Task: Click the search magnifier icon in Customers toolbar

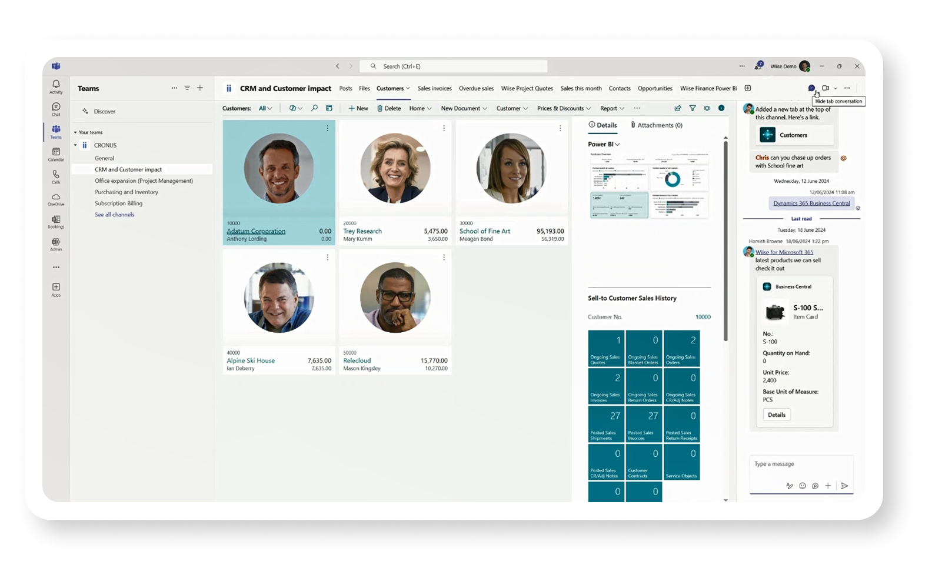Action: (314, 108)
